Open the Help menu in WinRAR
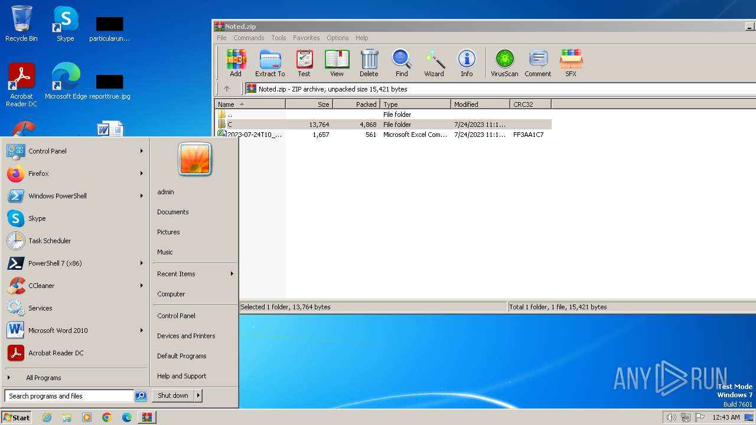 (x=362, y=38)
